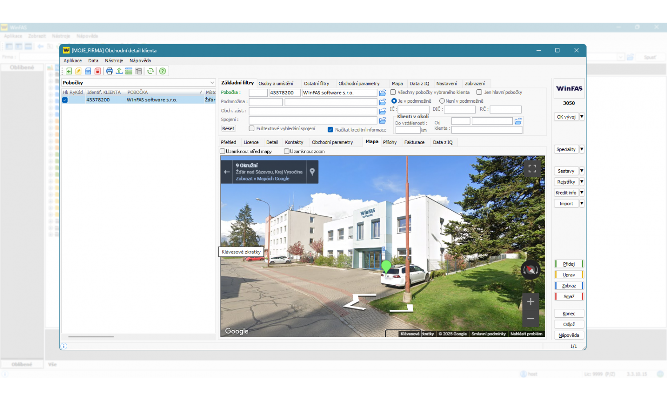Click the Smaž button
The width and height of the screenshot is (667, 400).
569,297
